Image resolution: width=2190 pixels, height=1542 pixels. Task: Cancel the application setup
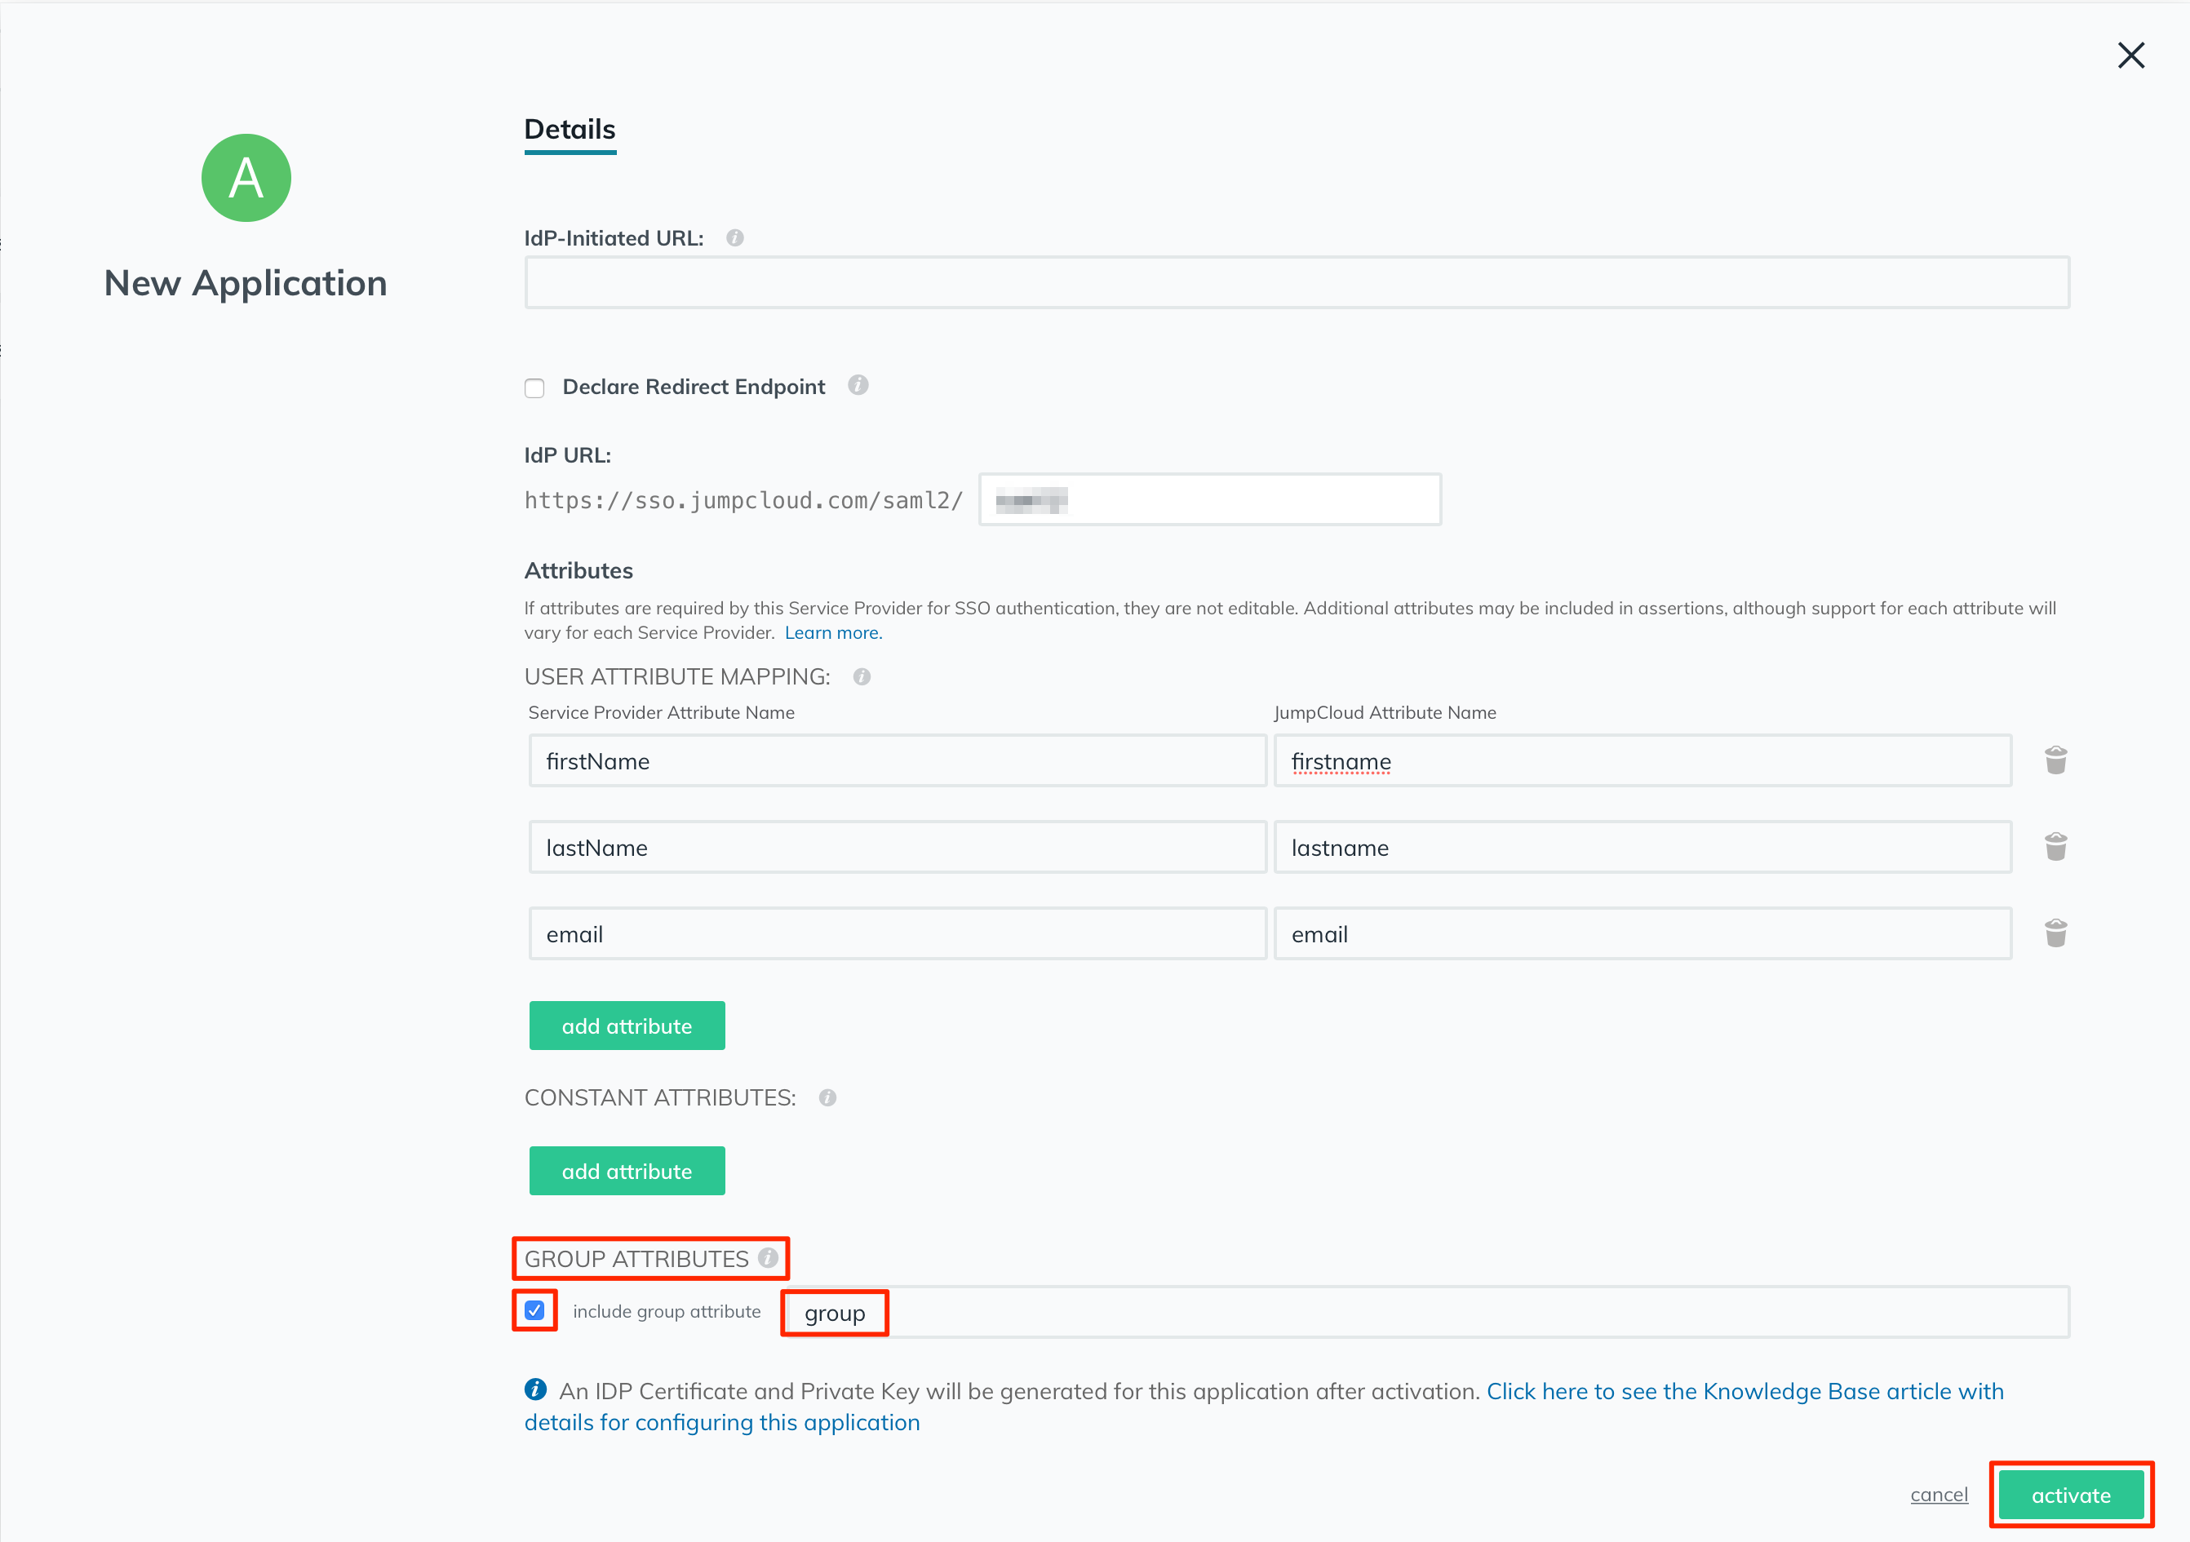[1938, 1495]
